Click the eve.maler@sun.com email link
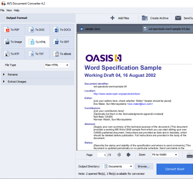193x179 pixels. click(x=140, y=104)
